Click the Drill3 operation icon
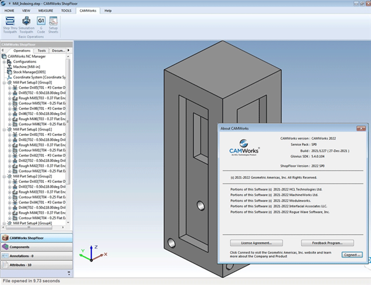This screenshot has width=371, height=285. (x=15, y=187)
